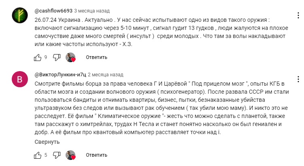Collapse the long comment with Свернуть

click(47, 142)
